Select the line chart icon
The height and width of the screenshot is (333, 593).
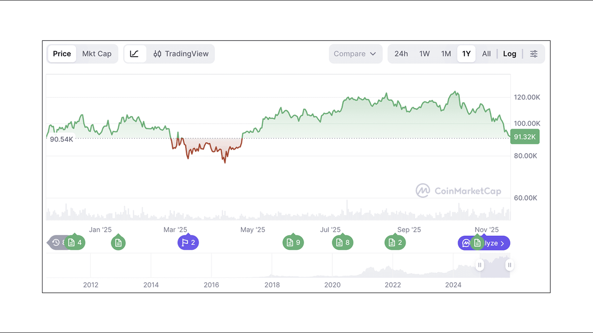[135, 54]
